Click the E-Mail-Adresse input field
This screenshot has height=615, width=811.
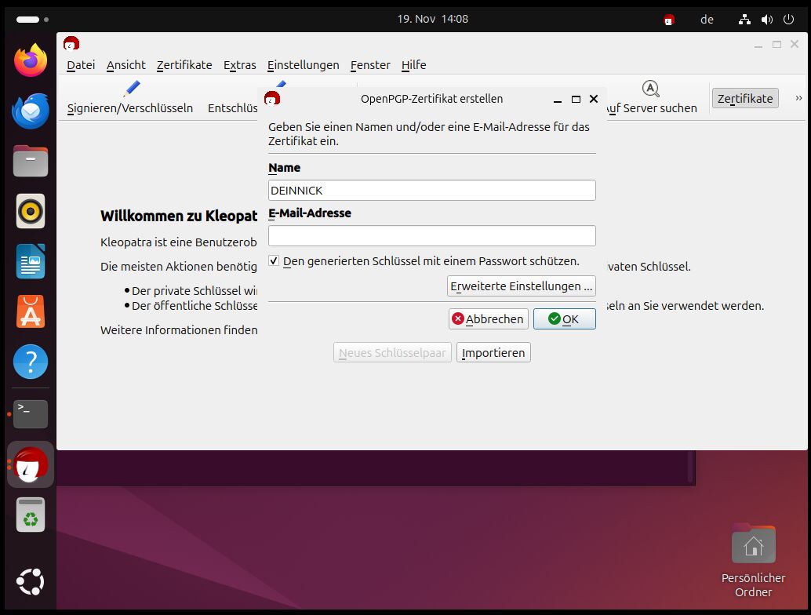[431, 236]
